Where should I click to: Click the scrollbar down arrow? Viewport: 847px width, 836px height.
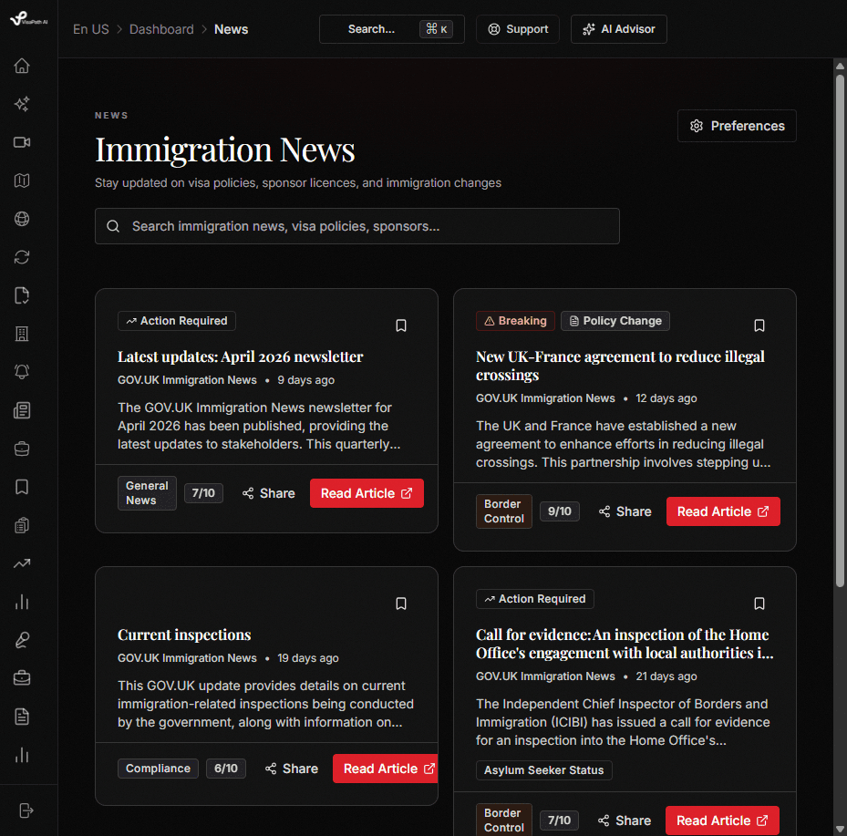coord(840,829)
